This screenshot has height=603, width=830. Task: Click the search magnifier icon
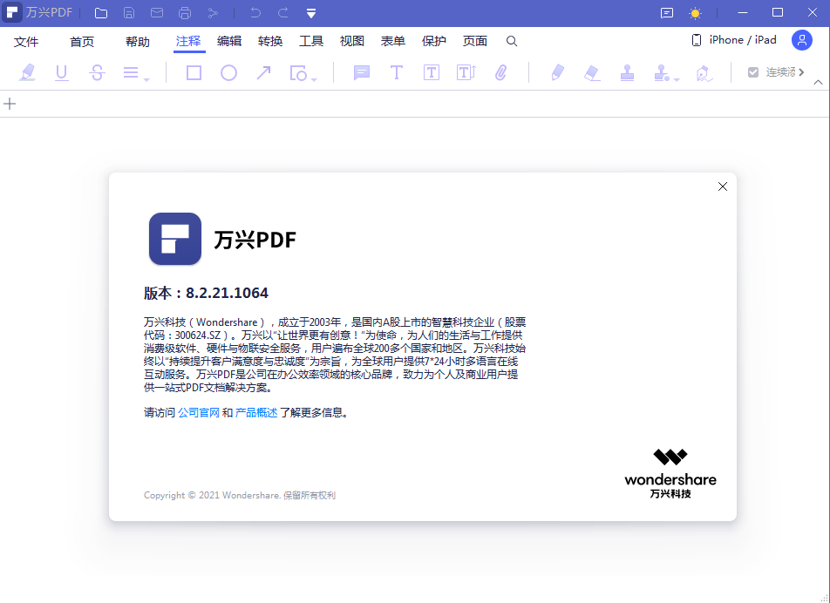pos(511,41)
